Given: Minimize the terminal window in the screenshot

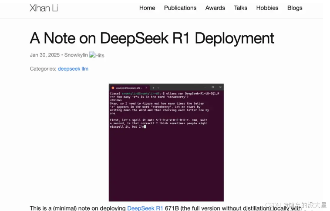Looking at the screenshot, I should (x=205, y=87).
